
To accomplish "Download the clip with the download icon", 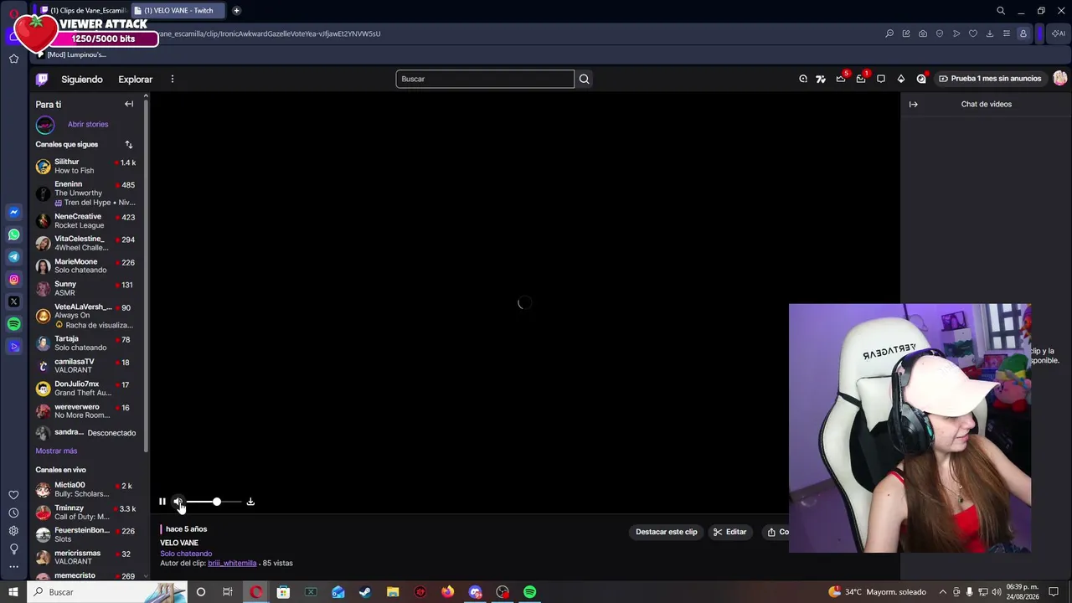I will 250,502.
